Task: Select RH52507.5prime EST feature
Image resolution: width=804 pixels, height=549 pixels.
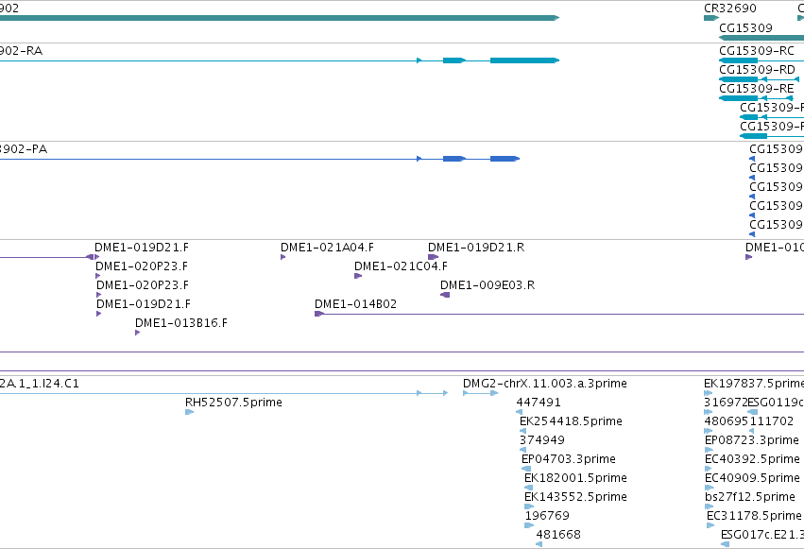Action: point(233,403)
